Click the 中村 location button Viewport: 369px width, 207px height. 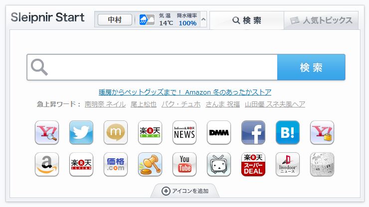tap(115, 20)
